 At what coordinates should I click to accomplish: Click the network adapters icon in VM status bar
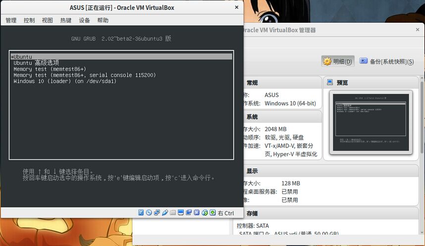(x=157, y=213)
